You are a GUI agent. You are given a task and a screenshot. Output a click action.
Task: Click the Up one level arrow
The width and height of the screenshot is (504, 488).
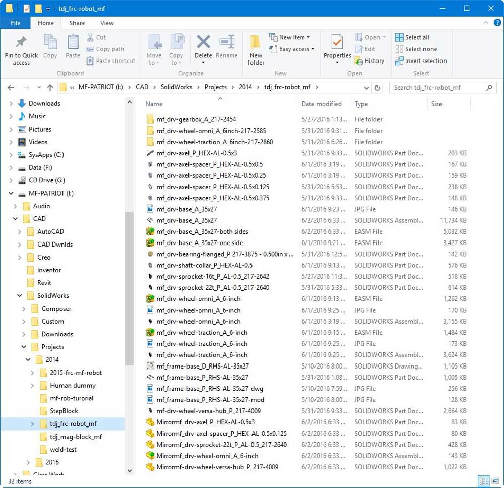point(50,87)
